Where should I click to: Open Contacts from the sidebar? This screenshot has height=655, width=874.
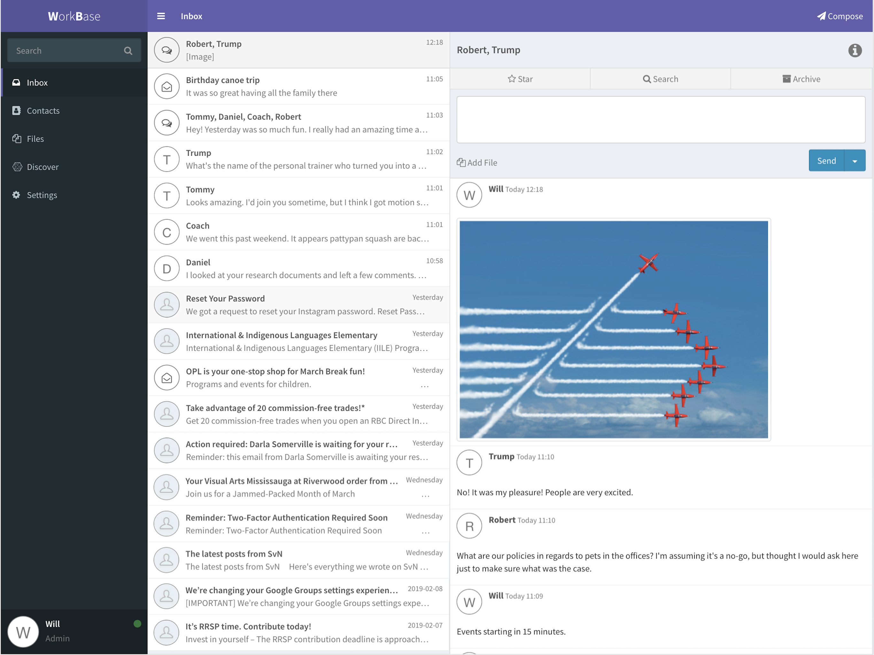[43, 111]
